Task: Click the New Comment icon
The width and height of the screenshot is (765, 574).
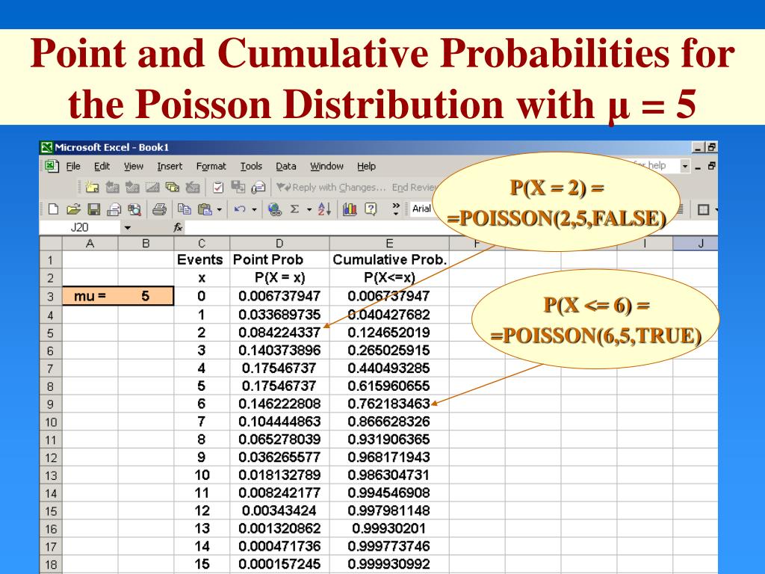Action: coord(92,187)
